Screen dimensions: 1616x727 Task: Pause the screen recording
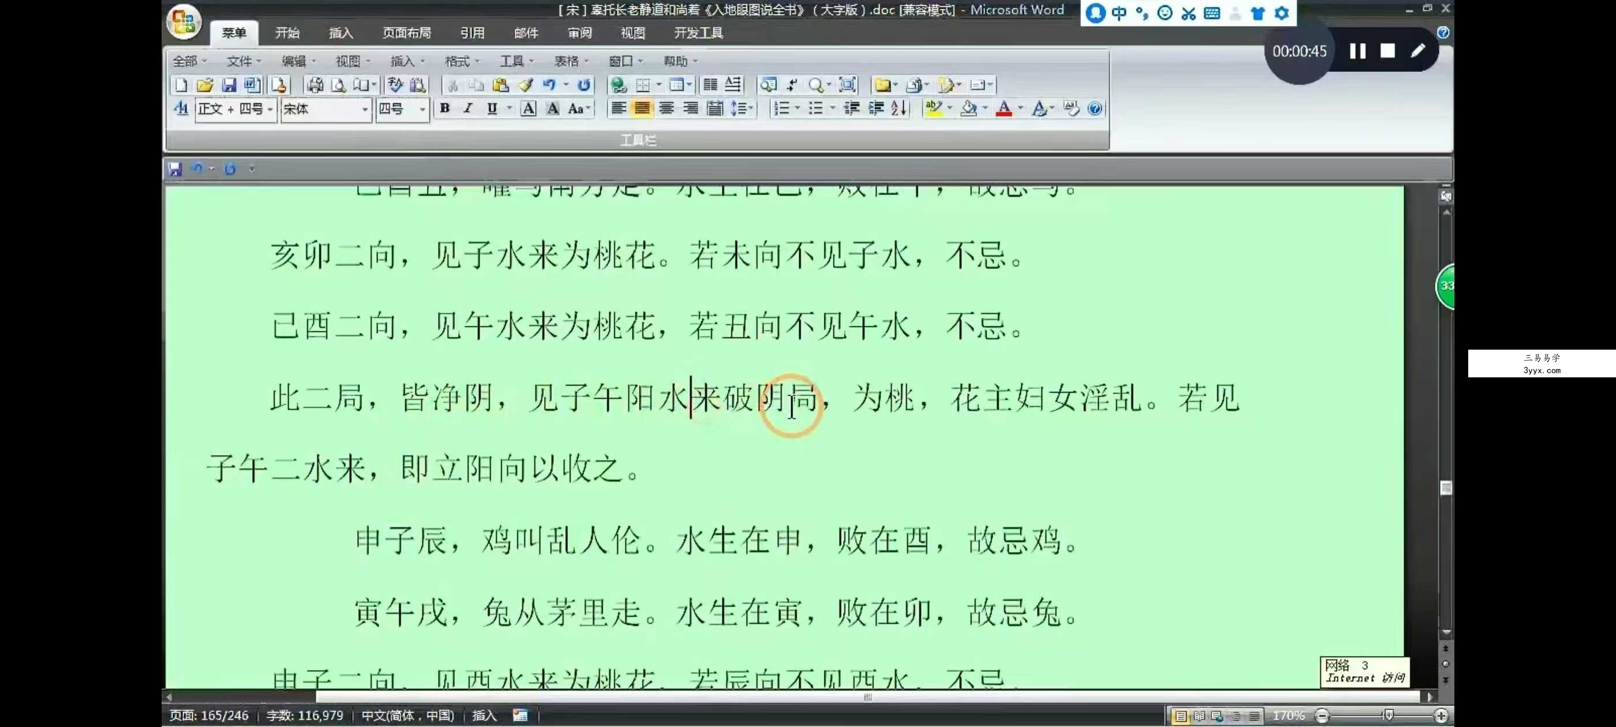1357,51
